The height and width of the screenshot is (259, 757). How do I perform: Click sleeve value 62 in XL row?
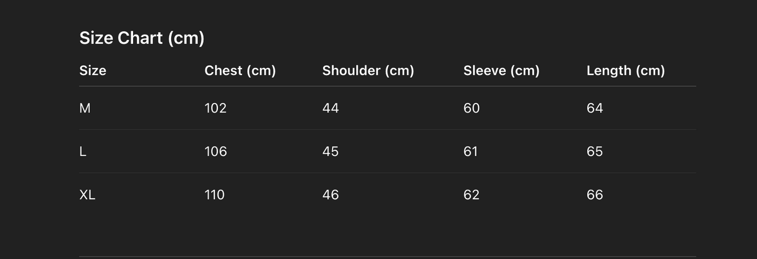471,195
